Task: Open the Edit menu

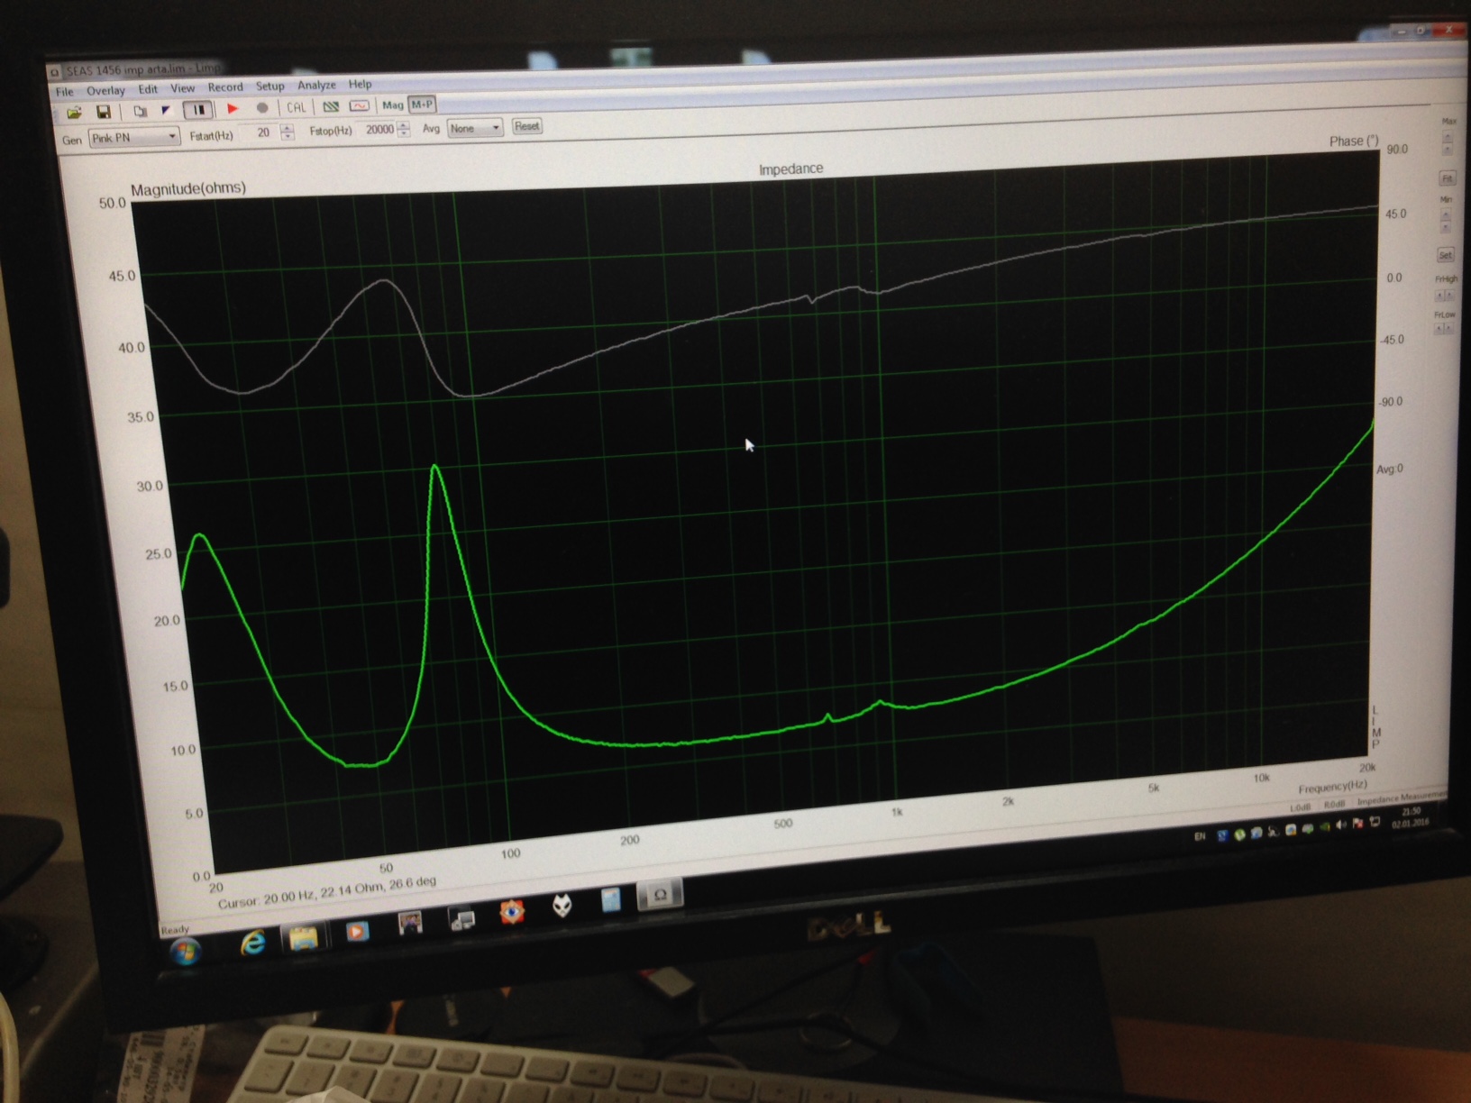Action: click(x=148, y=89)
